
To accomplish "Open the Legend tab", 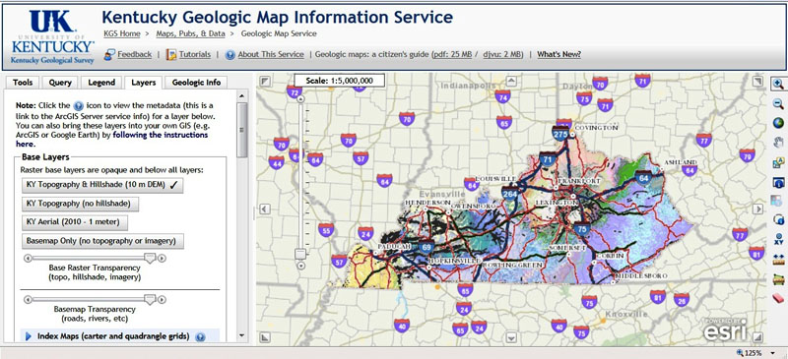I will [101, 83].
